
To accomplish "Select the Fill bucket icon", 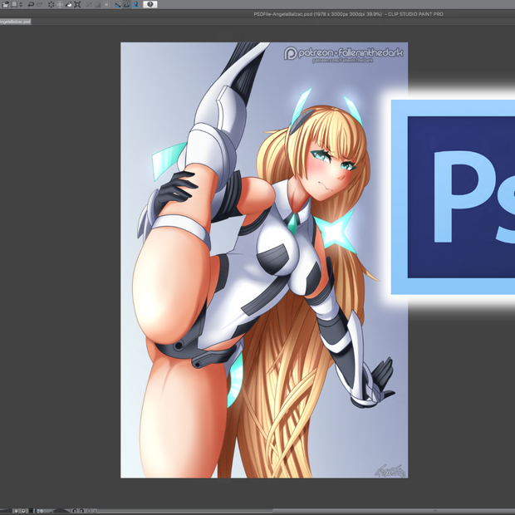I will coord(69,4).
